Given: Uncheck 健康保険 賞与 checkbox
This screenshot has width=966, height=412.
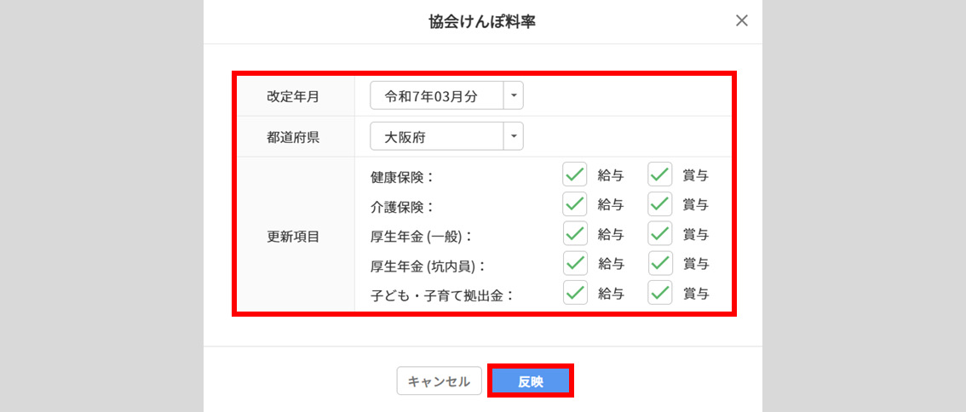Looking at the screenshot, I should (660, 175).
